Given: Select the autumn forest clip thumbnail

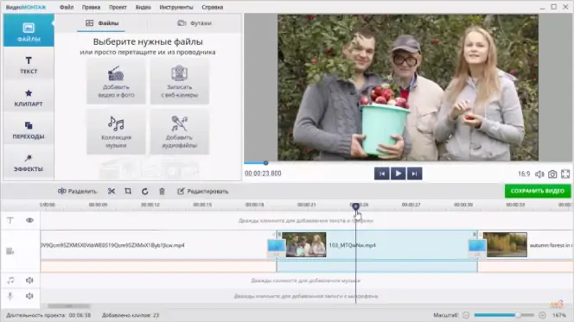Looking at the screenshot, I should click(x=507, y=245).
